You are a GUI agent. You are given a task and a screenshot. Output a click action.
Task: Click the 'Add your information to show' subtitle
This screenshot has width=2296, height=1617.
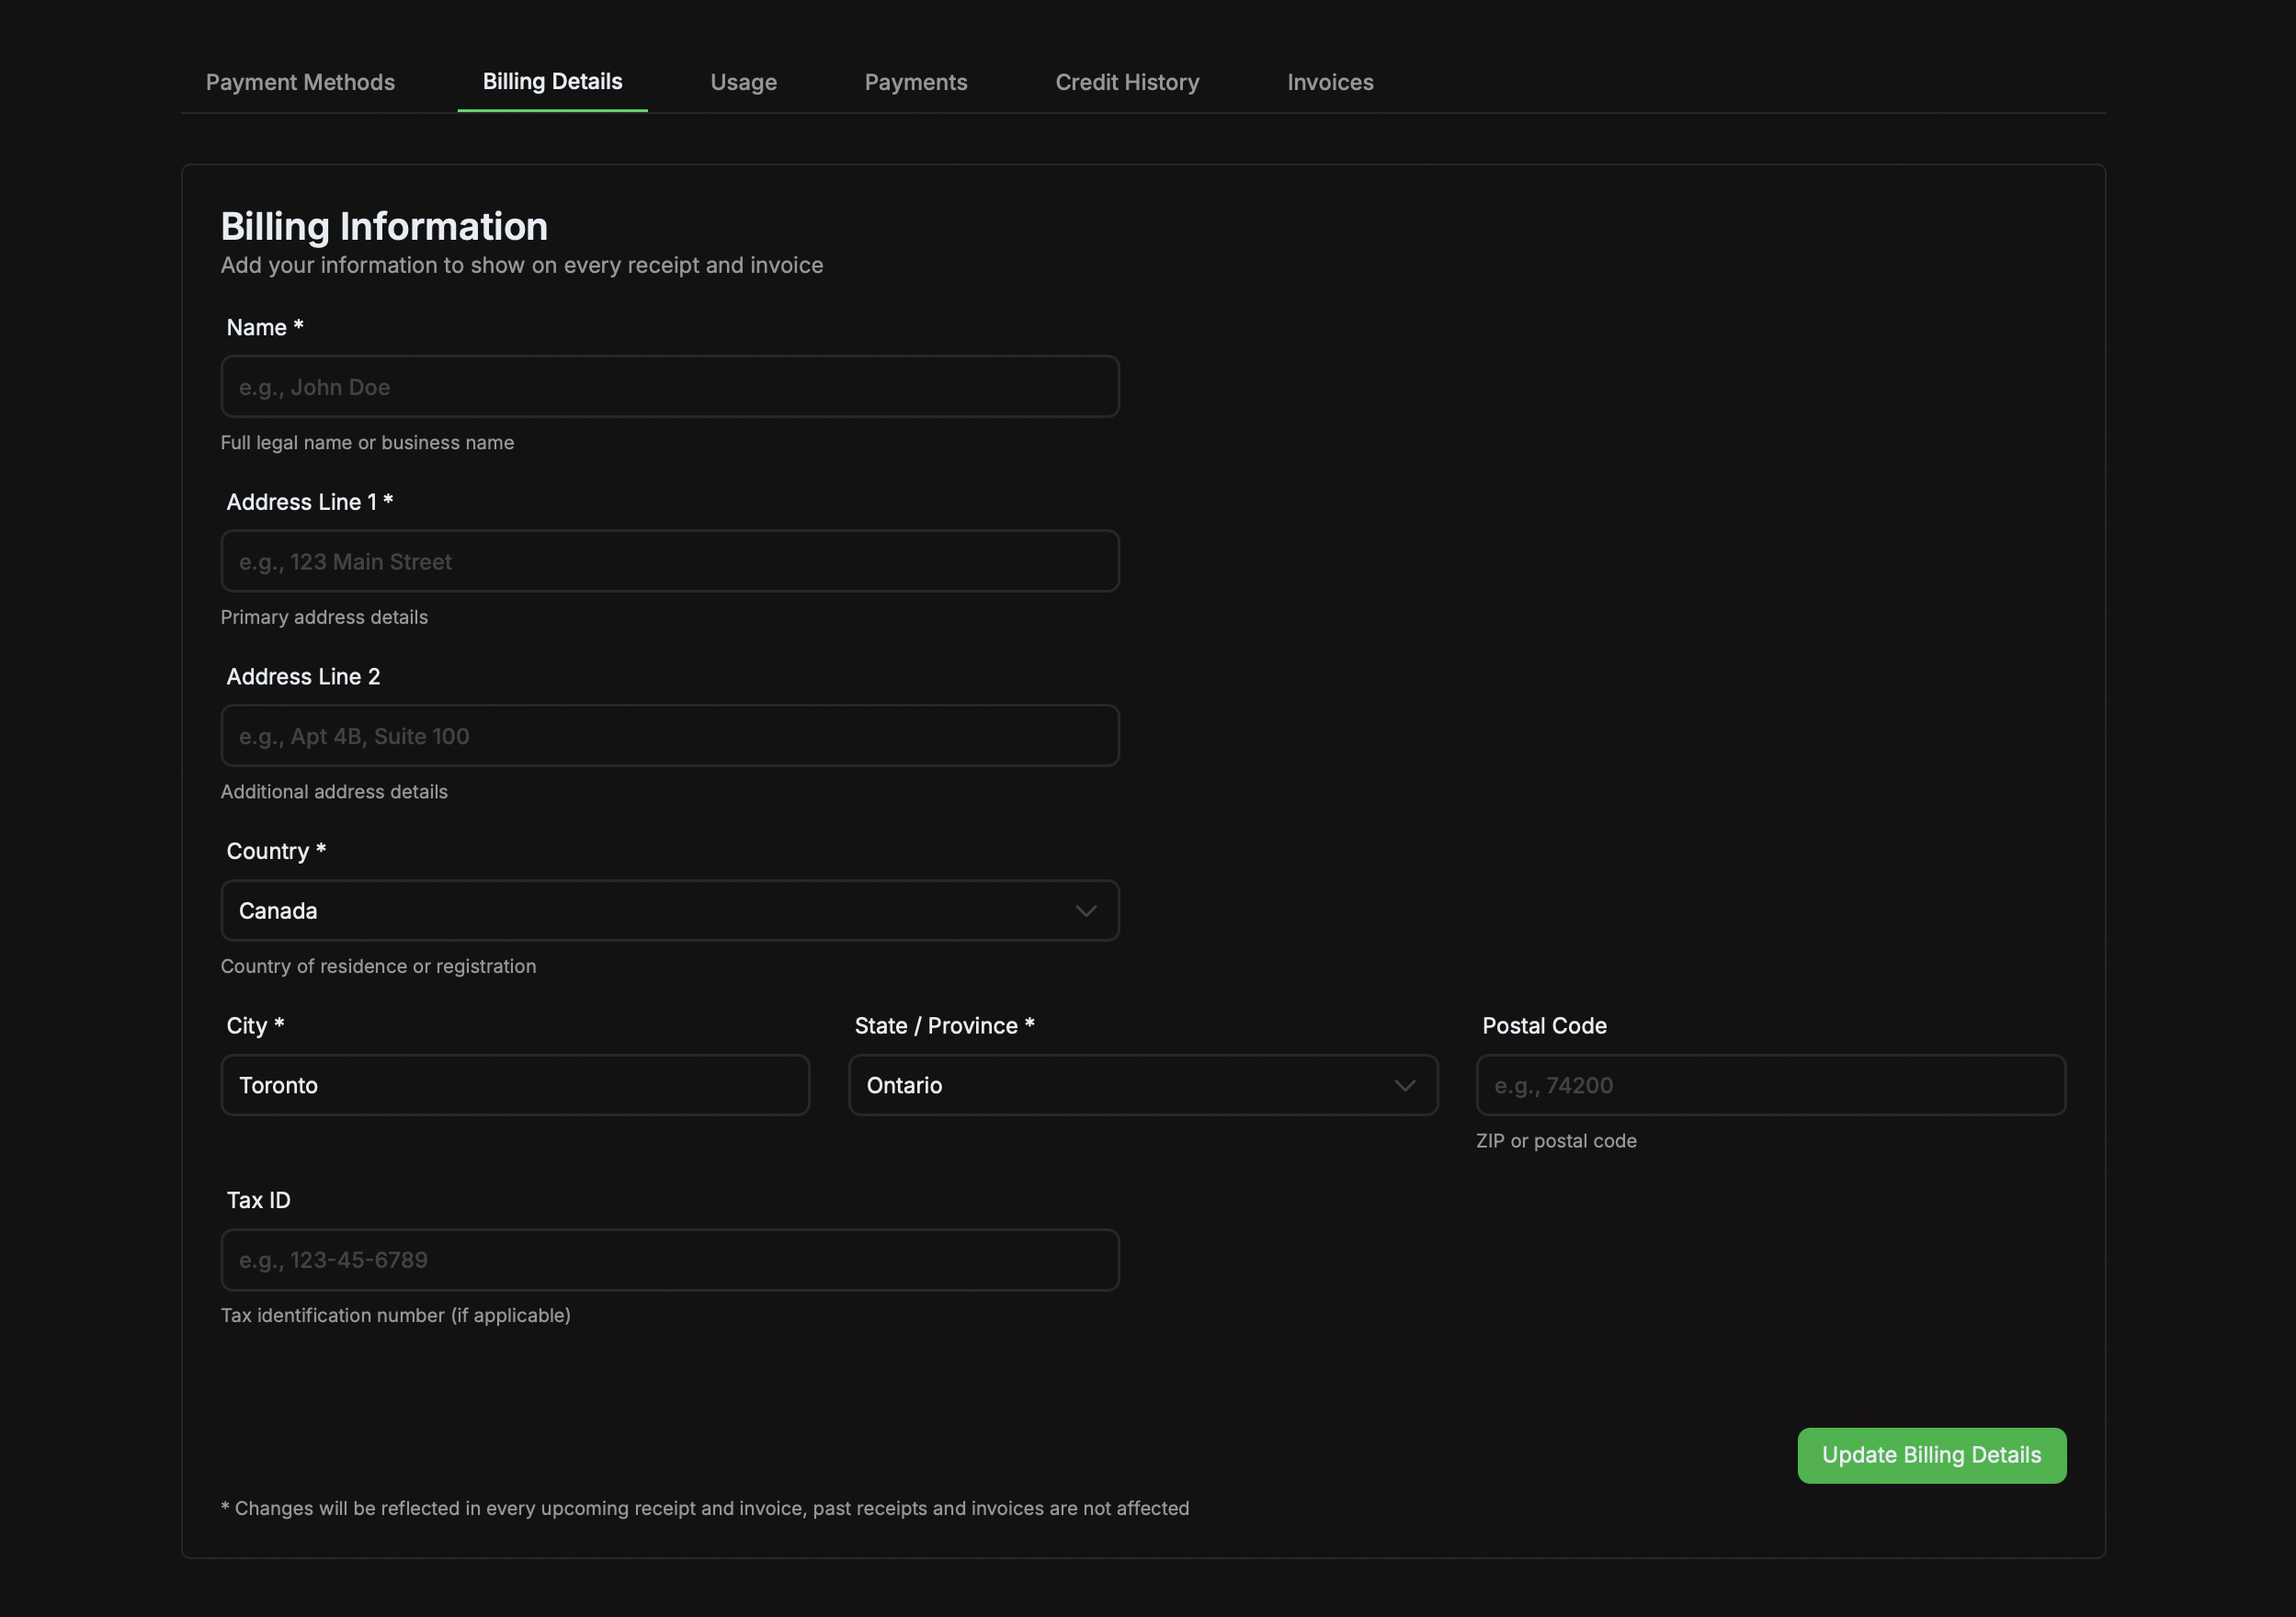[522, 266]
